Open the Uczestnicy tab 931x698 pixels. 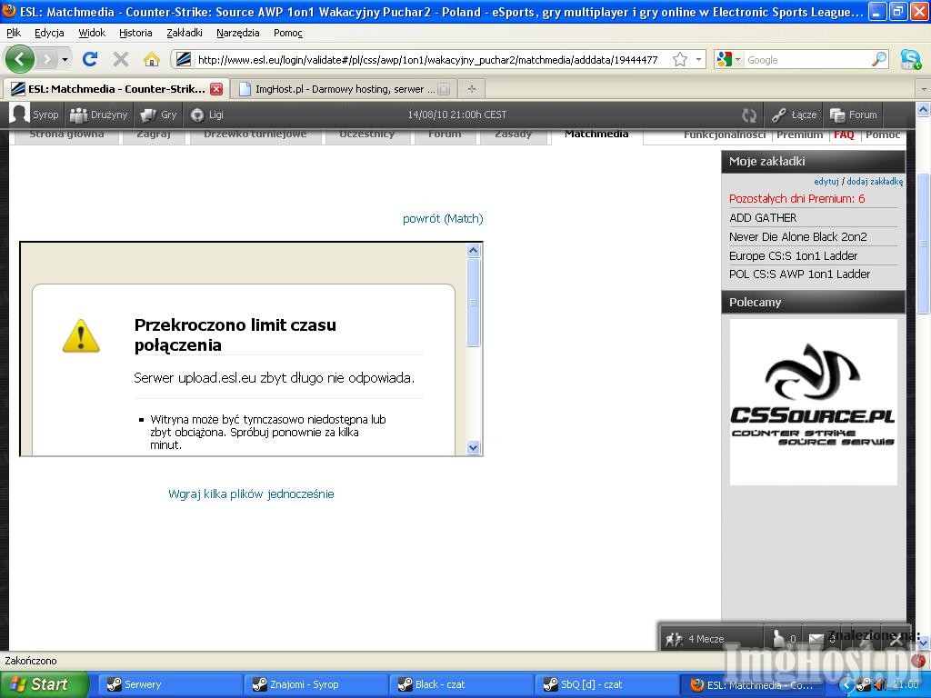tap(366, 135)
